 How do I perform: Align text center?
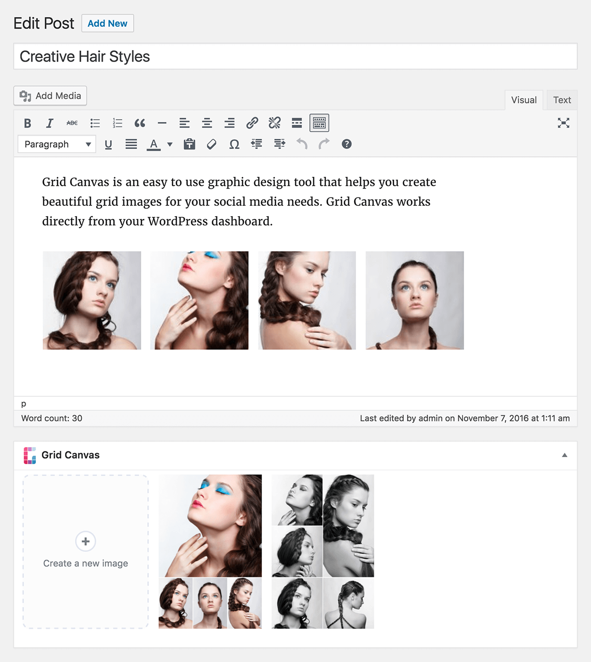point(207,123)
